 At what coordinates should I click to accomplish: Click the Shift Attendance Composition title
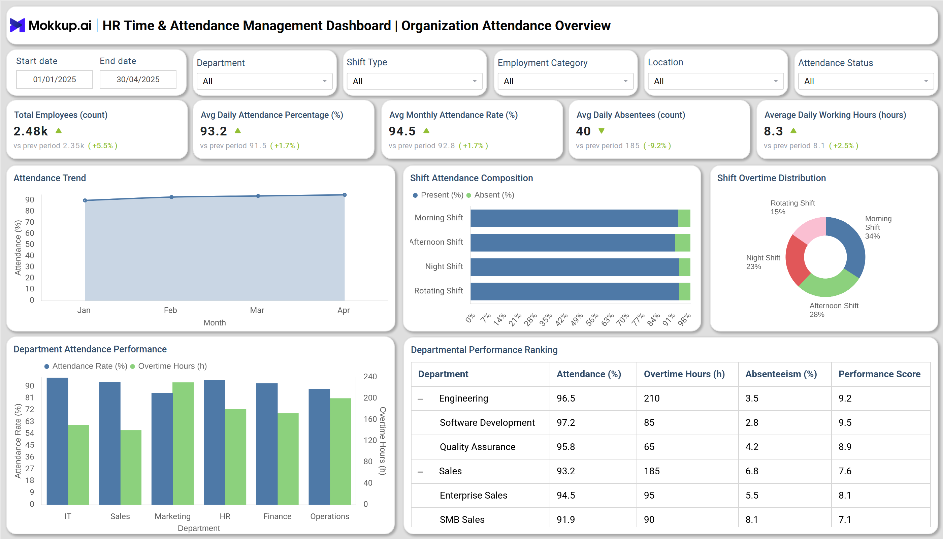click(x=471, y=178)
